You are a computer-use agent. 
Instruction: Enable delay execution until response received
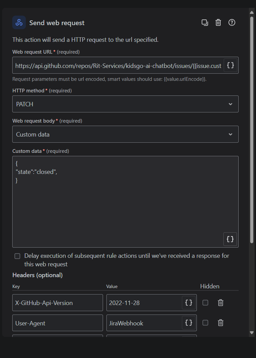point(17,256)
